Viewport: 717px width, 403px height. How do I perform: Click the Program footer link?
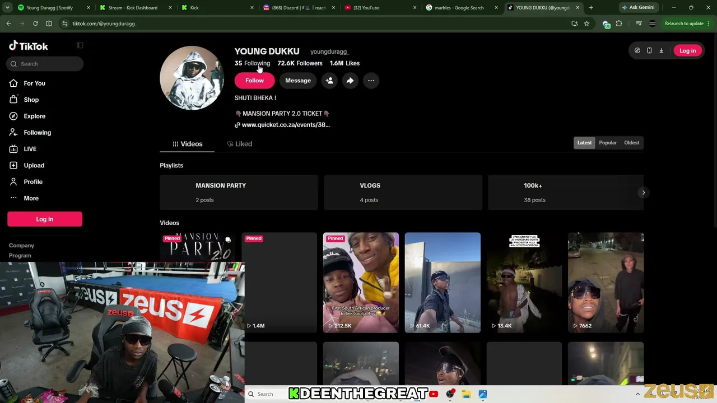[x=20, y=256]
